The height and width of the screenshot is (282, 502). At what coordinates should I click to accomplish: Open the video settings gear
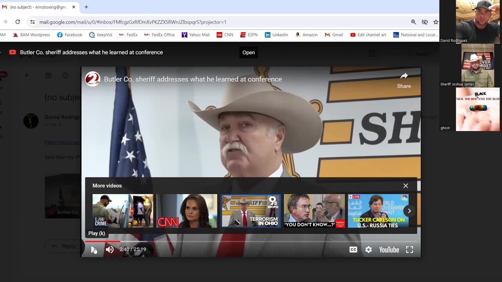(369, 249)
